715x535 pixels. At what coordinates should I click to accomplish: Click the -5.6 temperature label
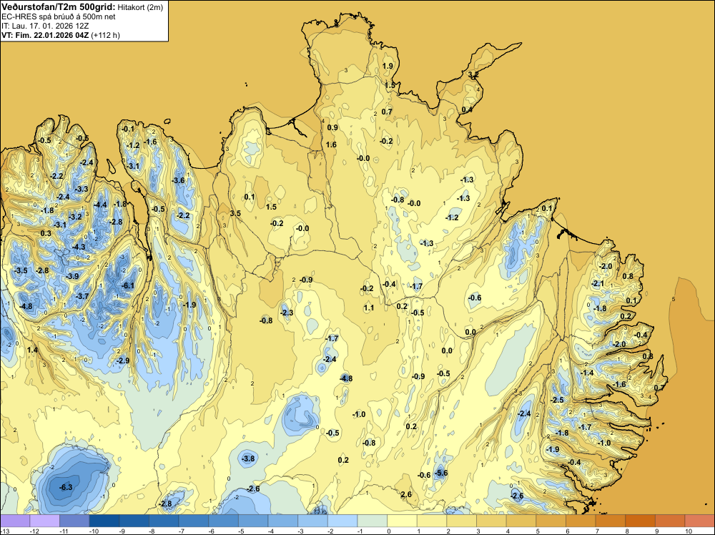441,473
